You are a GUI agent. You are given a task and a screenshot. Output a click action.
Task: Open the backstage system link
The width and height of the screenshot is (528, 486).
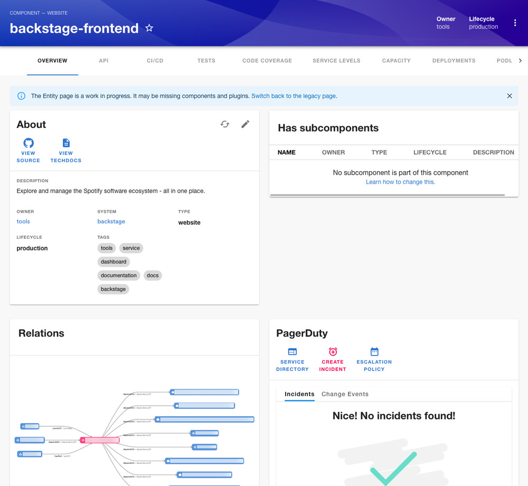pyautogui.click(x=111, y=221)
